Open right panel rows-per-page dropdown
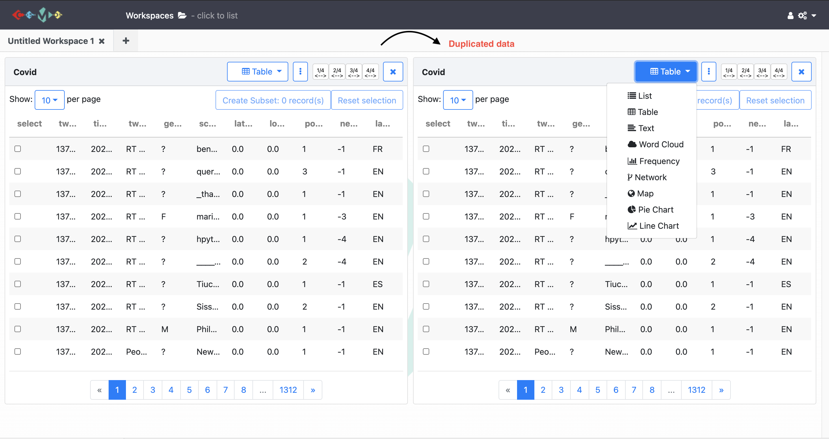The image size is (829, 439). tap(458, 100)
